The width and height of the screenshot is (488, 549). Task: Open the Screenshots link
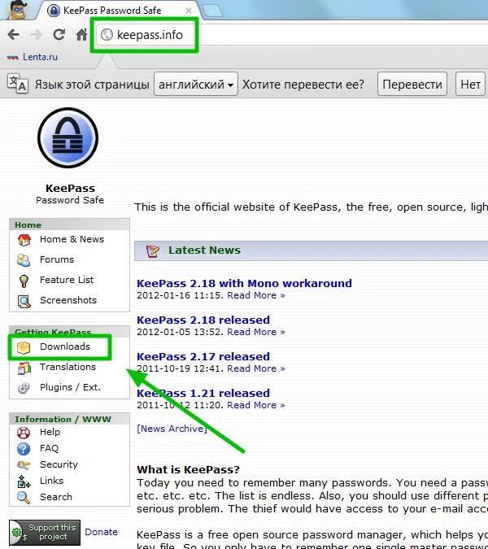pyautogui.click(x=68, y=300)
